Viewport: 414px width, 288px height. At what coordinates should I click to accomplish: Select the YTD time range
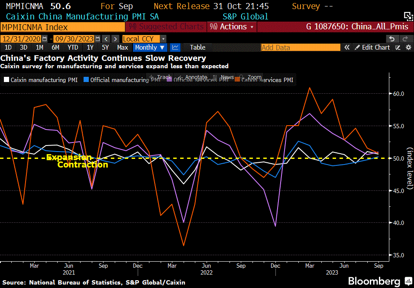(x=73, y=47)
